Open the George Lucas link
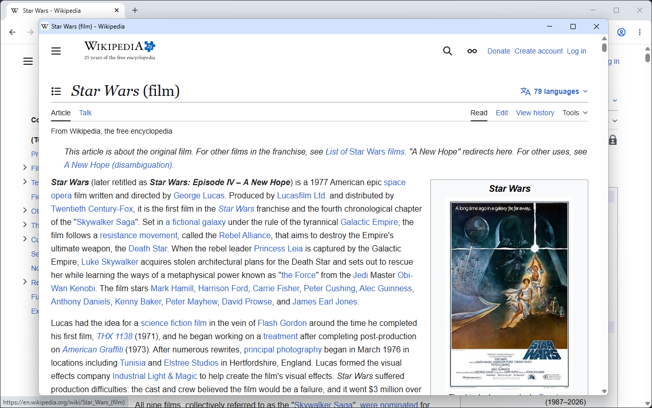The height and width of the screenshot is (408, 652). coord(199,195)
